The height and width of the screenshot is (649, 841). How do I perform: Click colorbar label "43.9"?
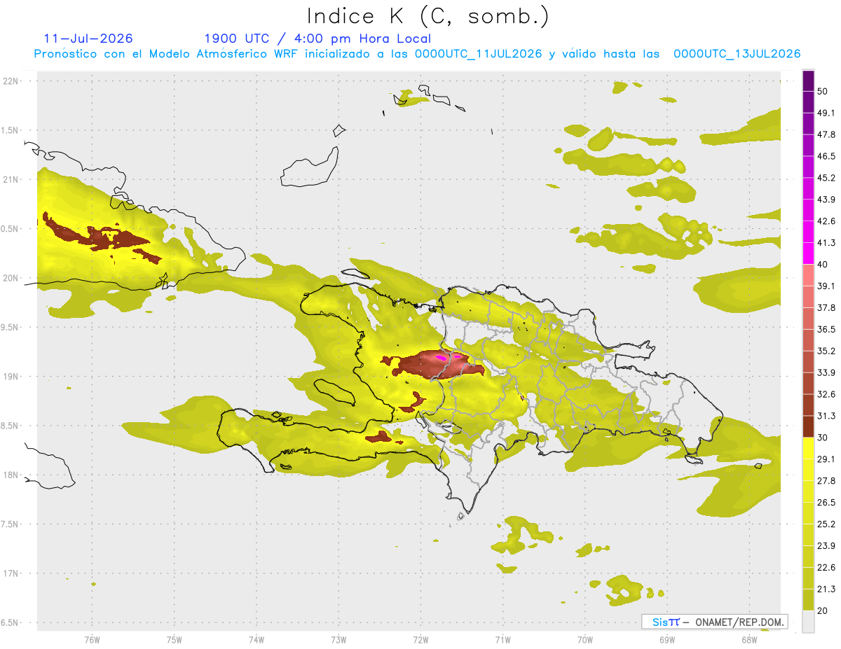pyautogui.click(x=827, y=200)
